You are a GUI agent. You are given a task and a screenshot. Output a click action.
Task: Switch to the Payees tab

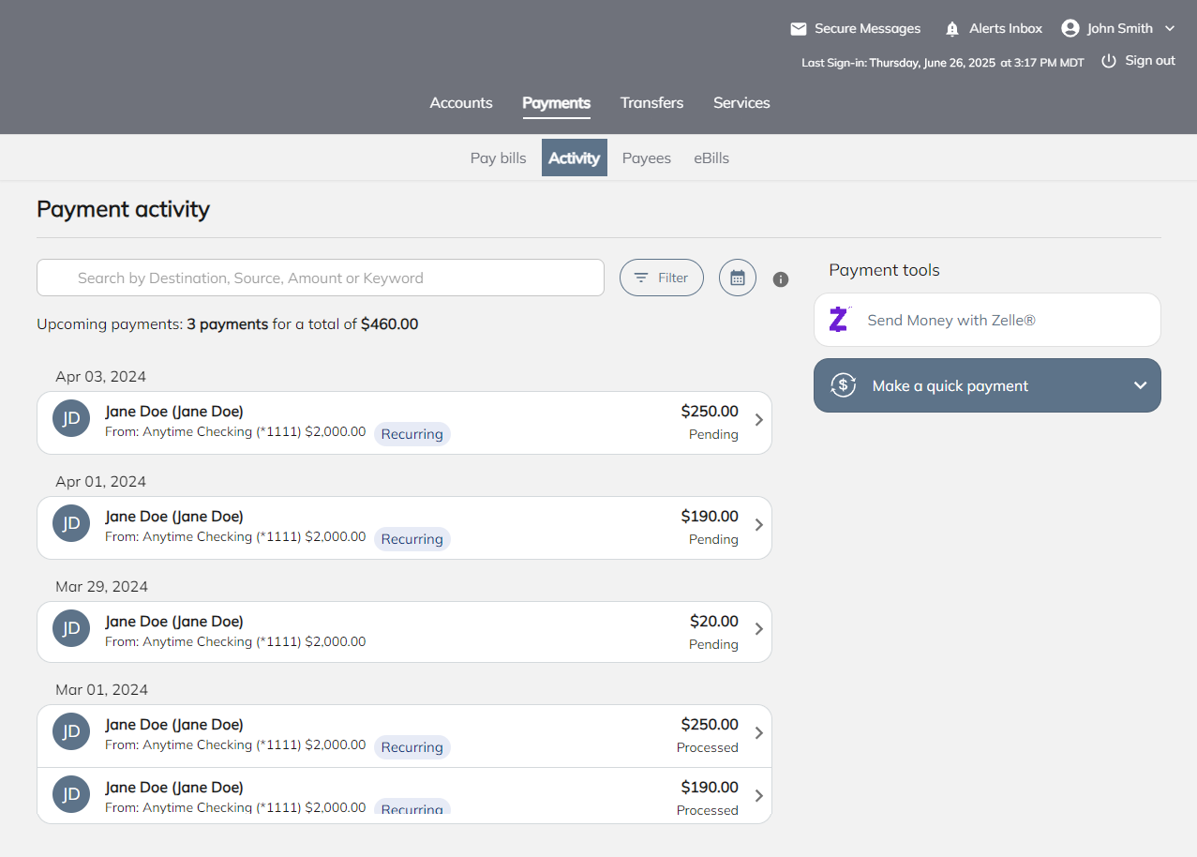(647, 158)
